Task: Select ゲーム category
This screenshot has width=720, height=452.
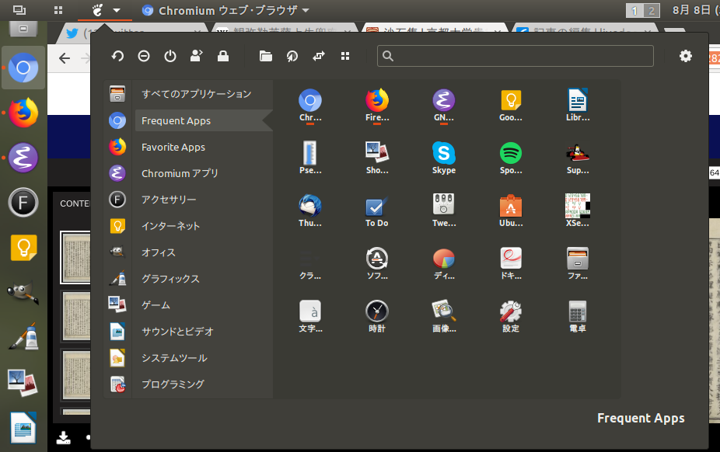Action: [x=204, y=305]
